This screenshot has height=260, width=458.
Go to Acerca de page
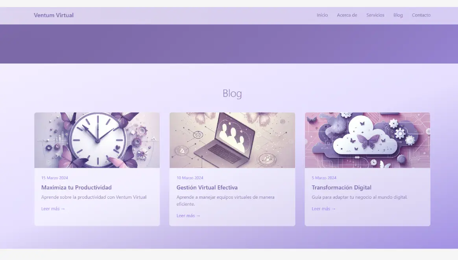[347, 15]
